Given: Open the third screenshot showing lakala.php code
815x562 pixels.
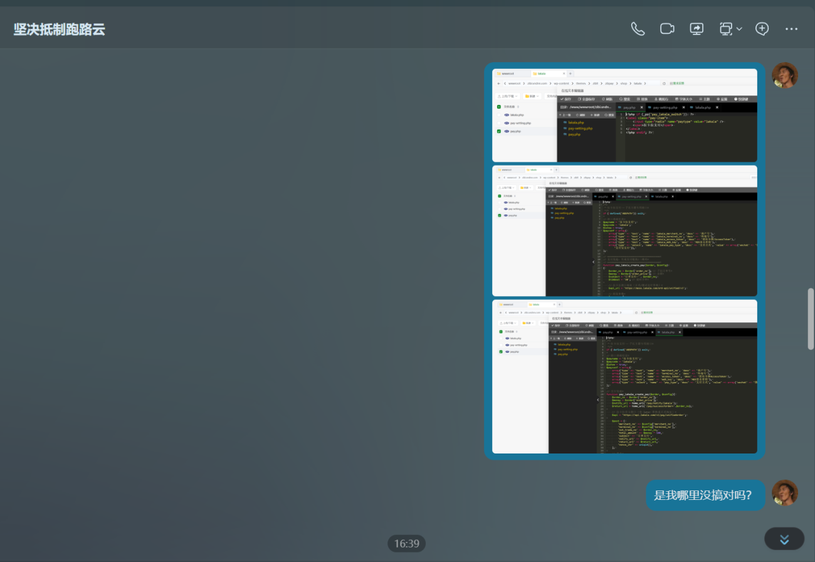Looking at the screenshot, I should pos(624,376).
